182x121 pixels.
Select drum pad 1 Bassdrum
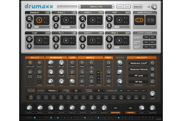39,20
